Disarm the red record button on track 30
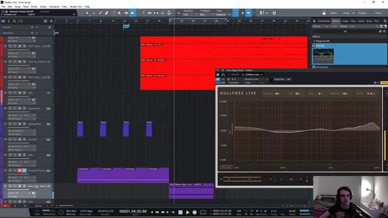The width and height of the screenshot is (388, 218). [x=19, y=171]
